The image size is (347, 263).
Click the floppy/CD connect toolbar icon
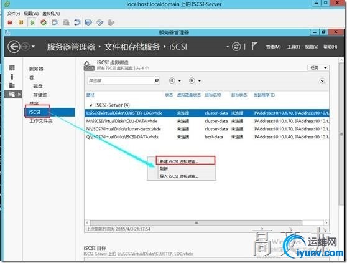(88, 22)
